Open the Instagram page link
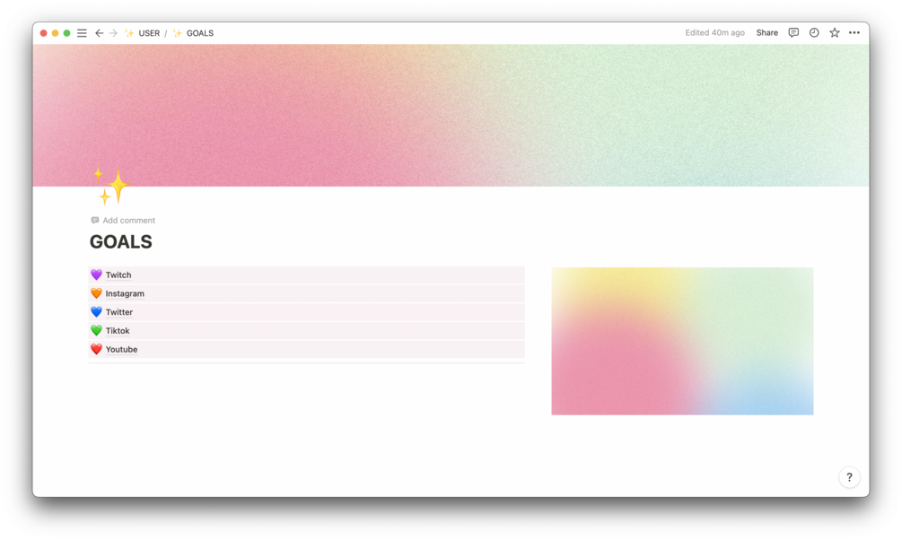 pos(125,293)
